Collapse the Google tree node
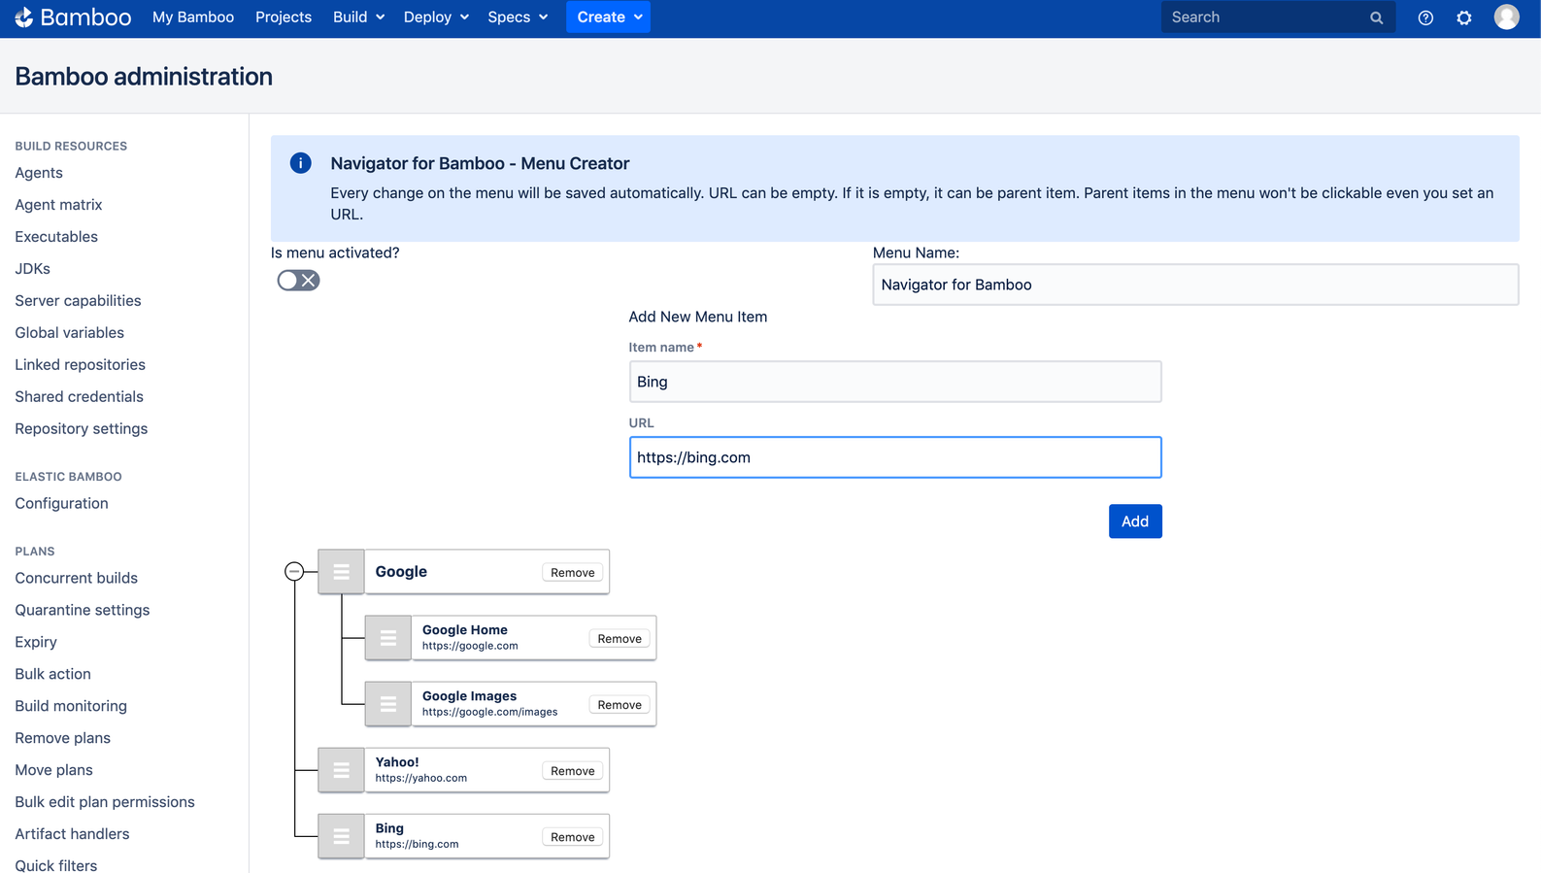Screen dimensions: 1541x873 pos(294,571)
